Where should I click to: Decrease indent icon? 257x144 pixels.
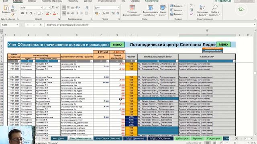pyautogui.click(x=77, y=13)
